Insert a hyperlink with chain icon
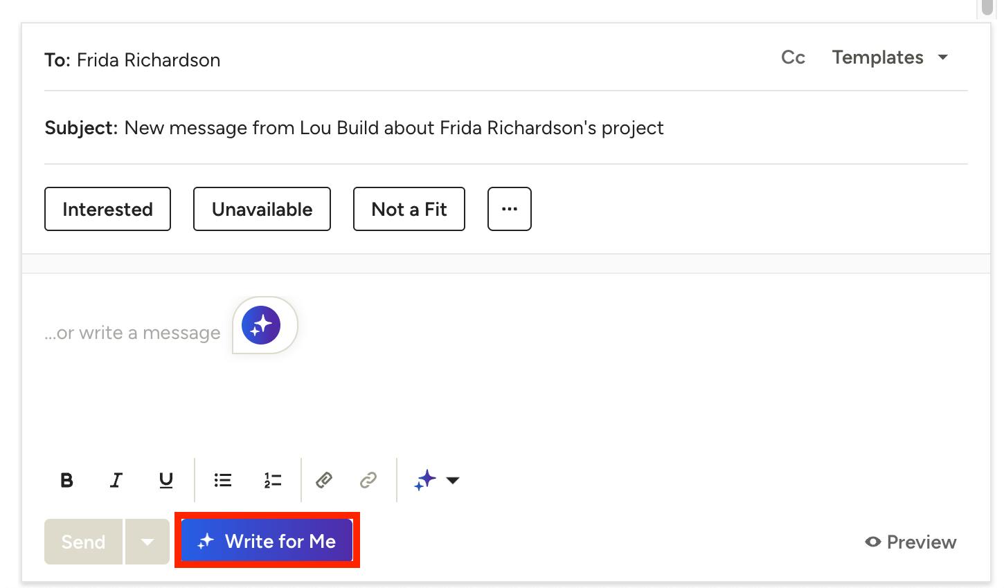Image resolution: width=1004 pixels, height=588 pixels. click(x=368, y=480)
